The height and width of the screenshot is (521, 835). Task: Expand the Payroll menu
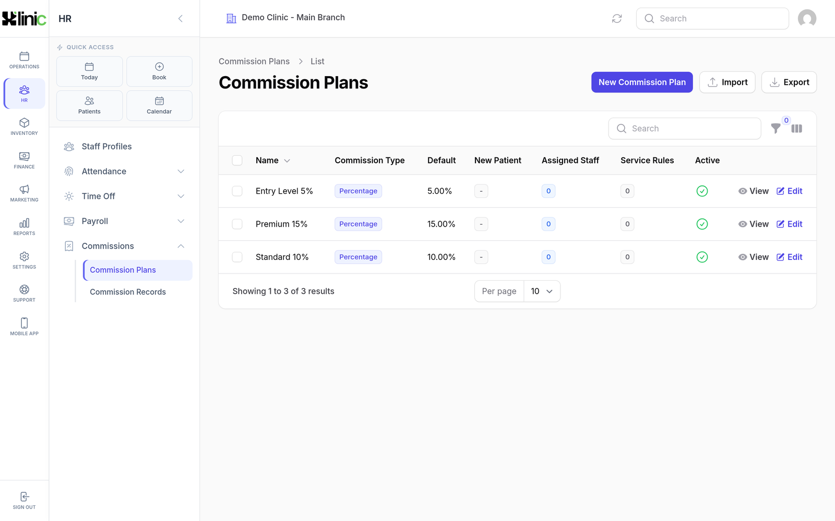[124, 221]
